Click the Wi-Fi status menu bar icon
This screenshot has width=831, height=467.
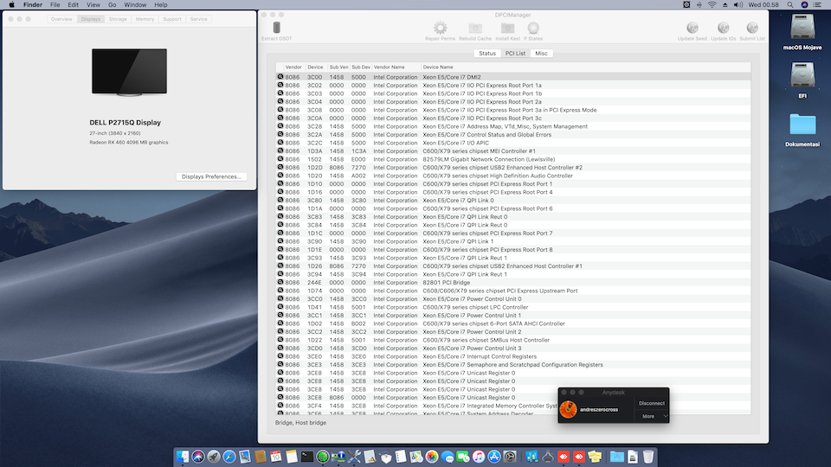(x=712, y=5)
